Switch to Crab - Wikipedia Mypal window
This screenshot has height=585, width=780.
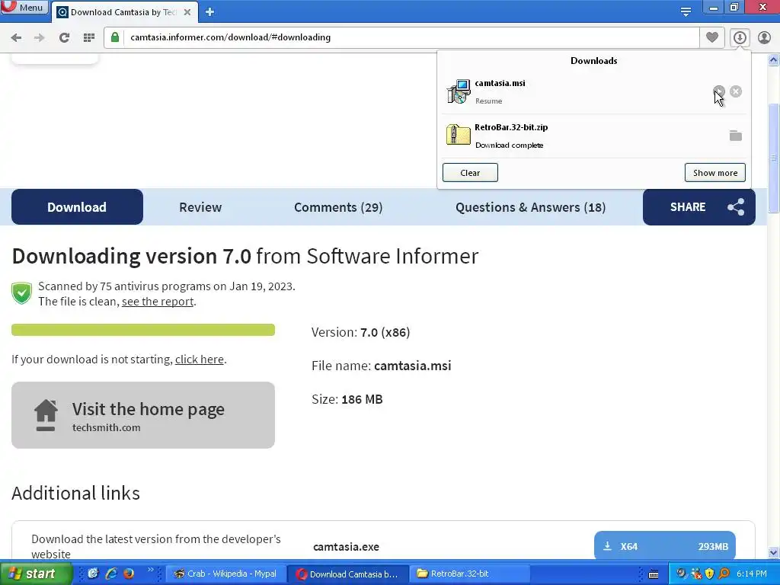click(226, 574)
